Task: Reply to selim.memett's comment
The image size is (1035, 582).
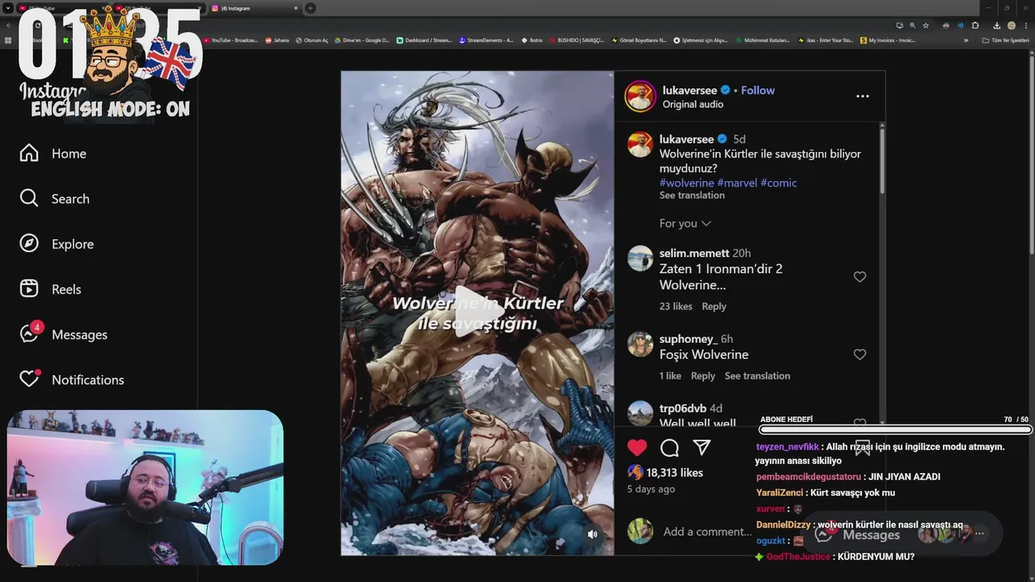Action: coord(714,306)
